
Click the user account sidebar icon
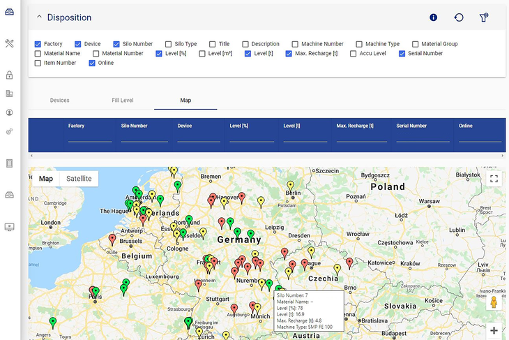(10, 112)
